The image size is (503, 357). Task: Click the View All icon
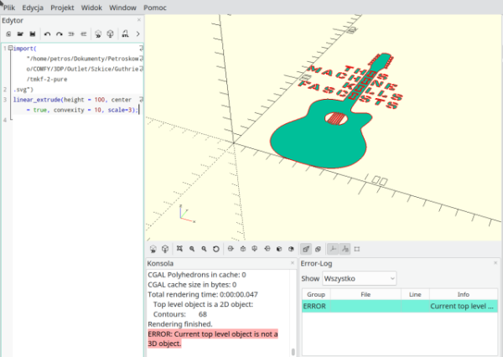(179, 249)
